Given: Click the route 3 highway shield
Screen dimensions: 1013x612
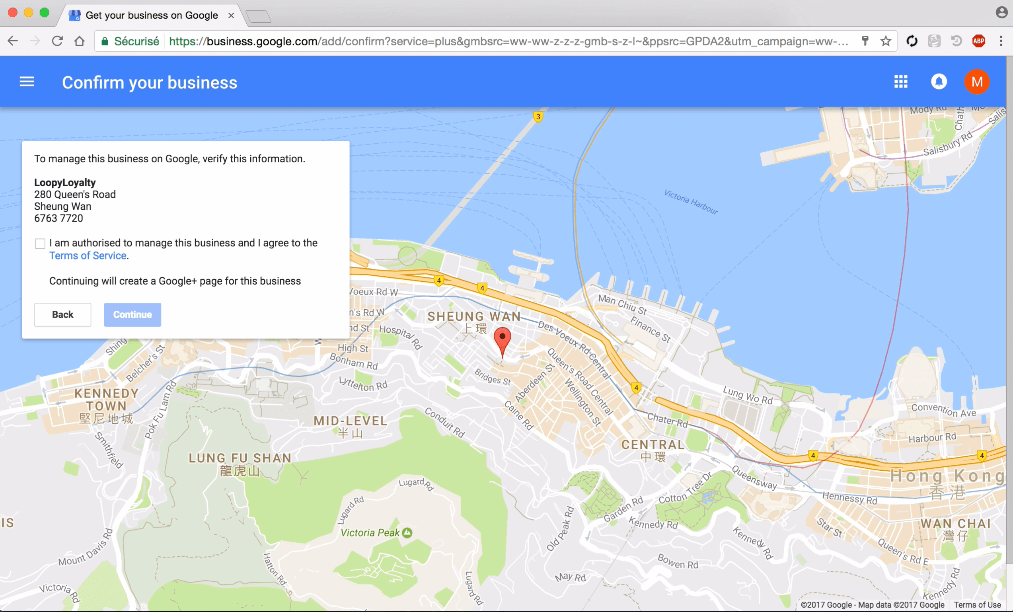Looking at the screenshot, I should click(x=538, y=117).
